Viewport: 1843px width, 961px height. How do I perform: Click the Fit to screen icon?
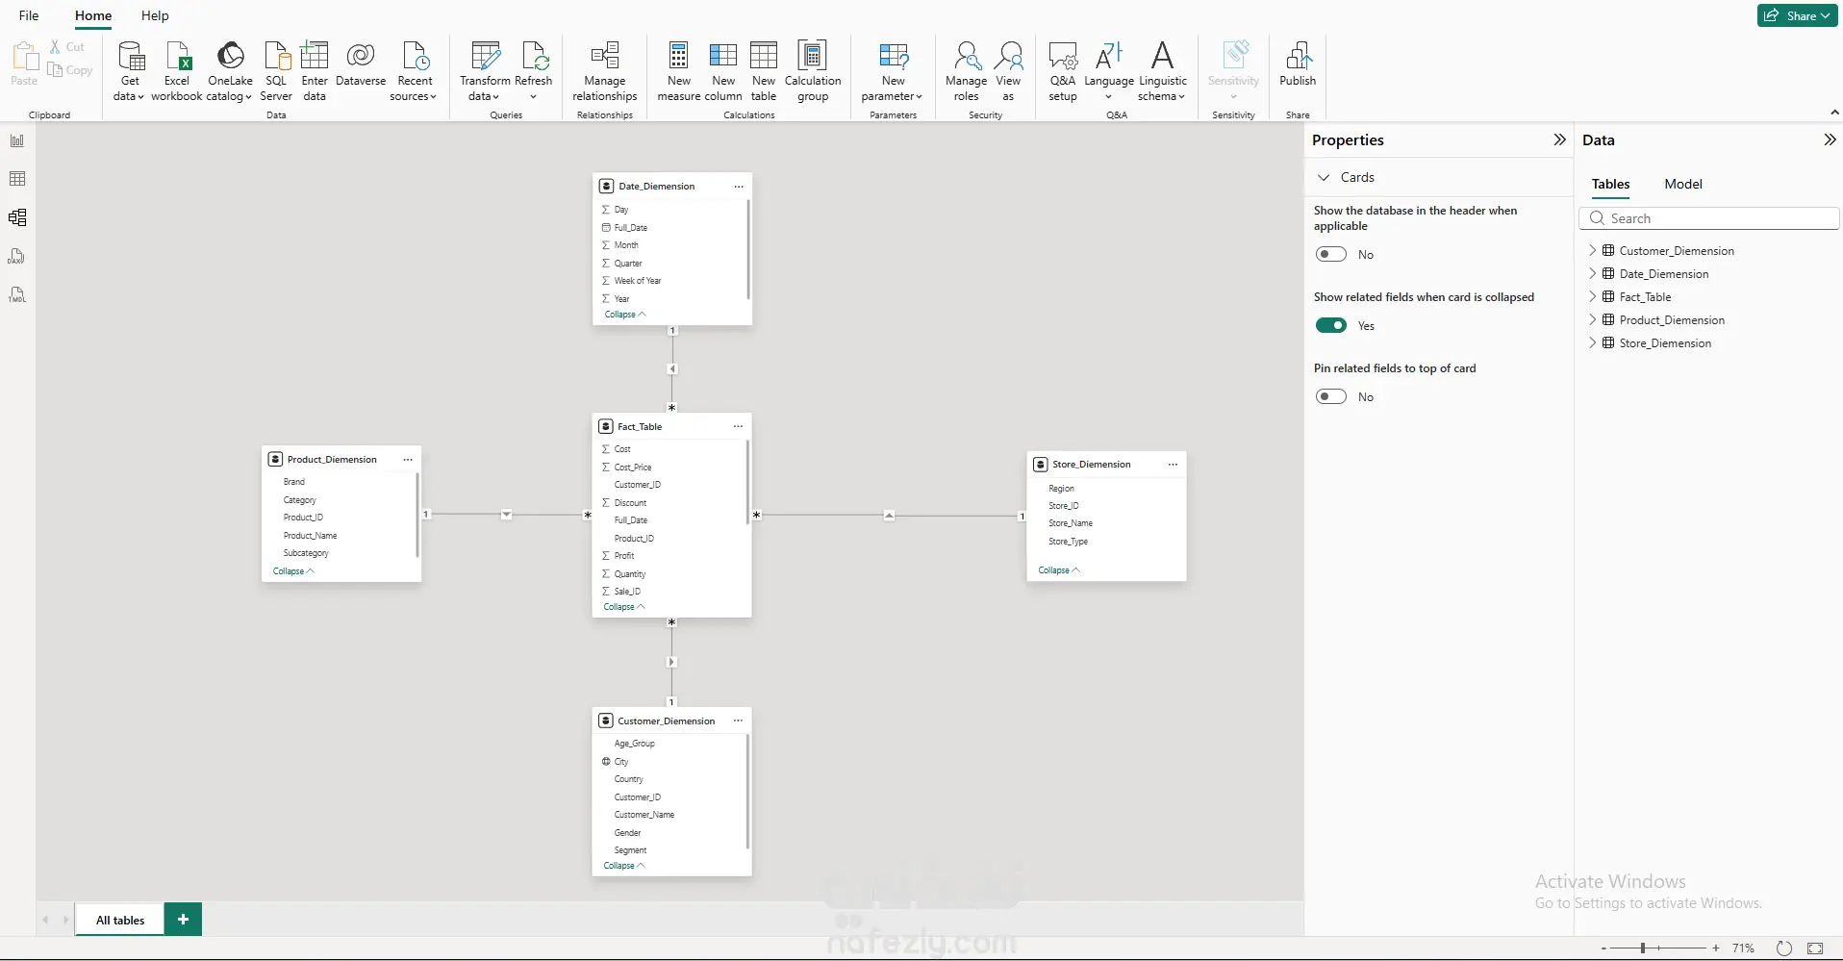pos(1815,948)
